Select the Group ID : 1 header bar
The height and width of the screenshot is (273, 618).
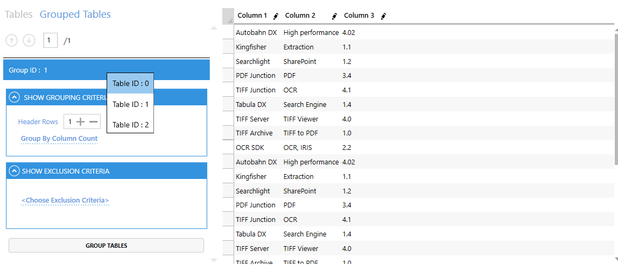point(107,70)
